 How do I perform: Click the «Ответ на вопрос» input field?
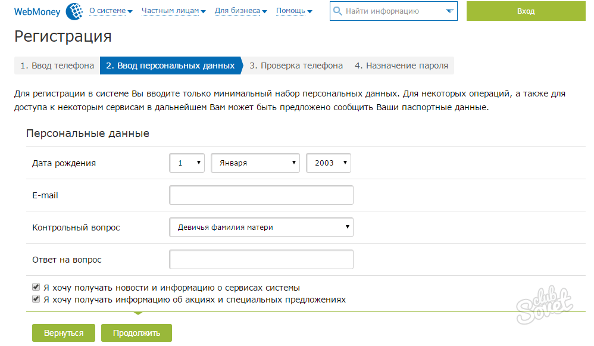[x=261, y=260]
